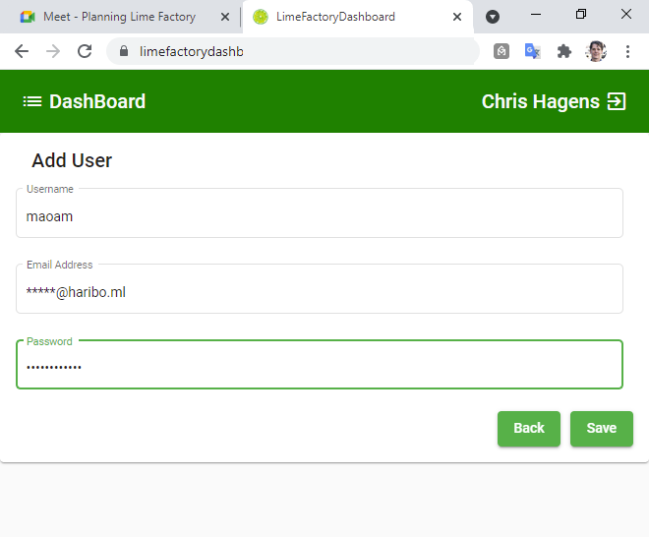
Task: Close the LimeFactoryDashboard tab
Action: click(456, 17)
